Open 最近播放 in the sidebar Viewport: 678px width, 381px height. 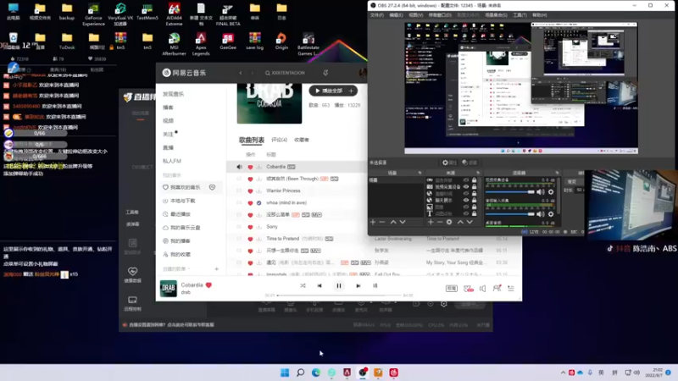(176, 214)
